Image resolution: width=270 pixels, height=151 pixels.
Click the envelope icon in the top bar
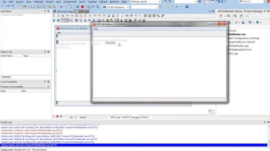pos(207,2)
